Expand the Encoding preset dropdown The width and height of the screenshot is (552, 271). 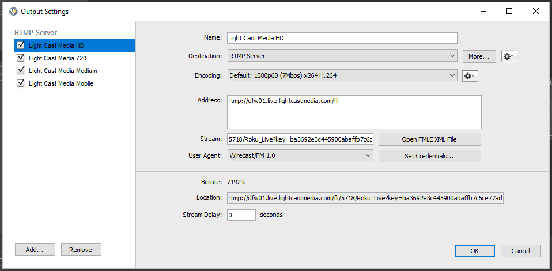pos(342,75)
